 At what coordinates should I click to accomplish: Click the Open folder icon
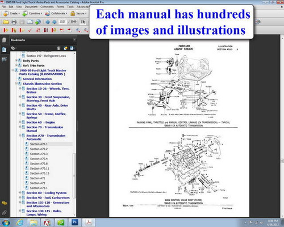pos(6,22)
